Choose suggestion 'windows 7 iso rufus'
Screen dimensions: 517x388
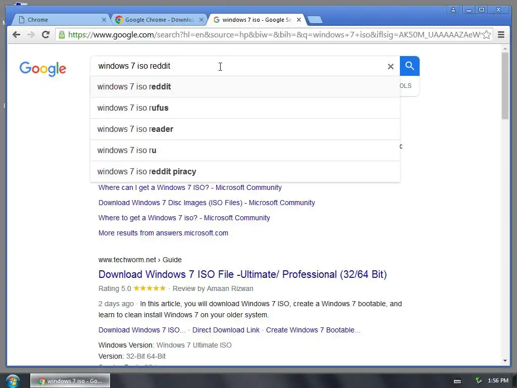tap(245, 108)
